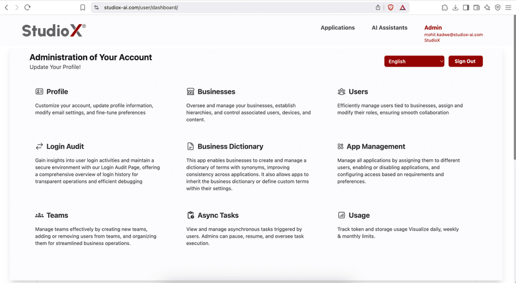
Task: Click the Brave Rewards triangle icon
Action: pyautogui.click(x=403, y=7)
